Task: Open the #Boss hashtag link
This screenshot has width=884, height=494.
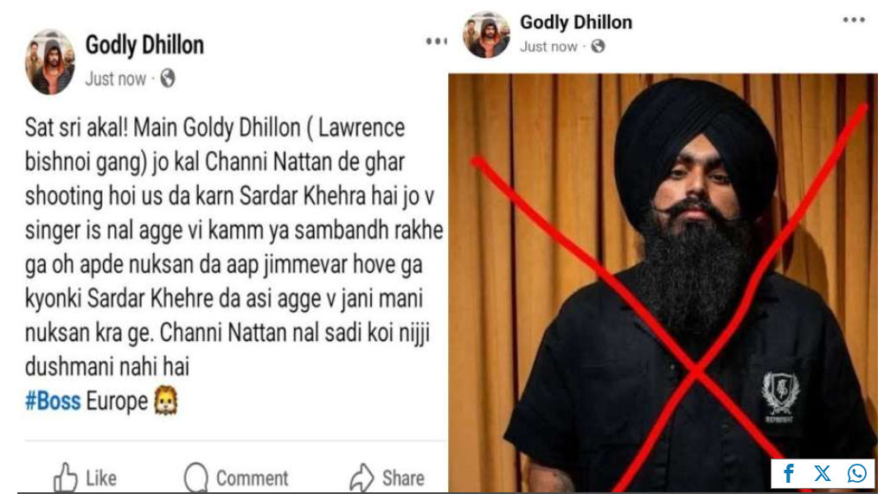Action: (53, 402)
